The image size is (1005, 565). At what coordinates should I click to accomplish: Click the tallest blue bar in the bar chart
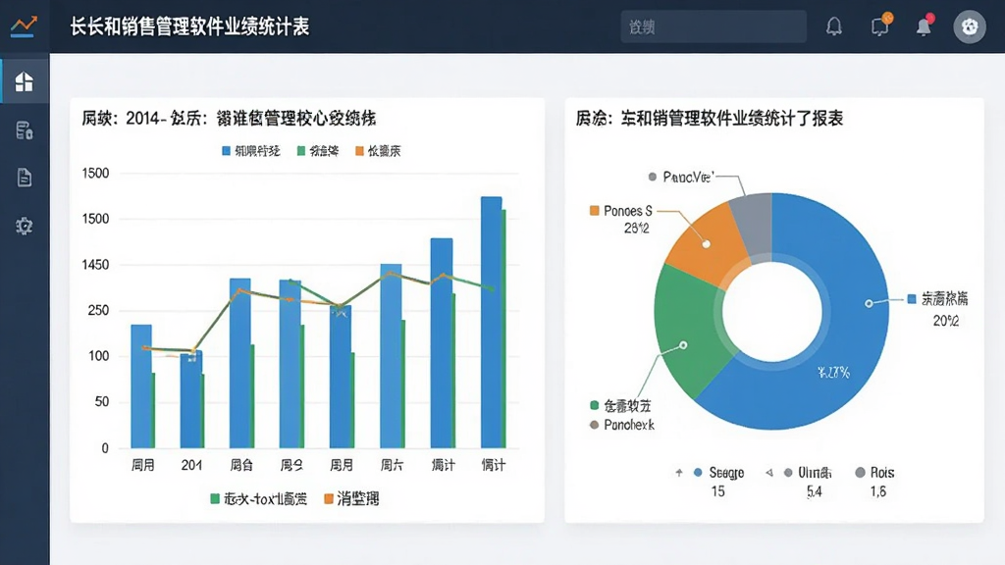[491, 322]
